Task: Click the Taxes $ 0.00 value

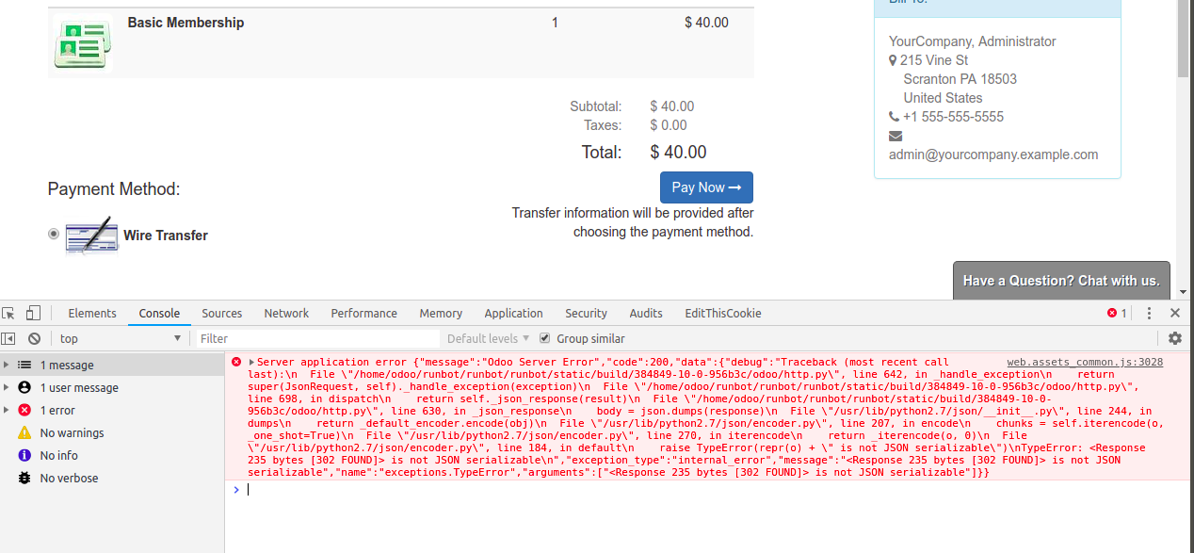Action: tap(669, 125)
